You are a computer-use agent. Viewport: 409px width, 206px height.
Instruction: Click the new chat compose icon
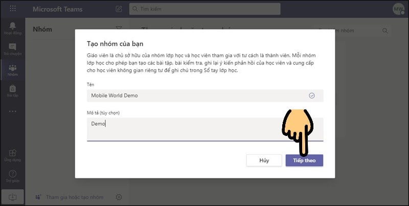[119, 9]
